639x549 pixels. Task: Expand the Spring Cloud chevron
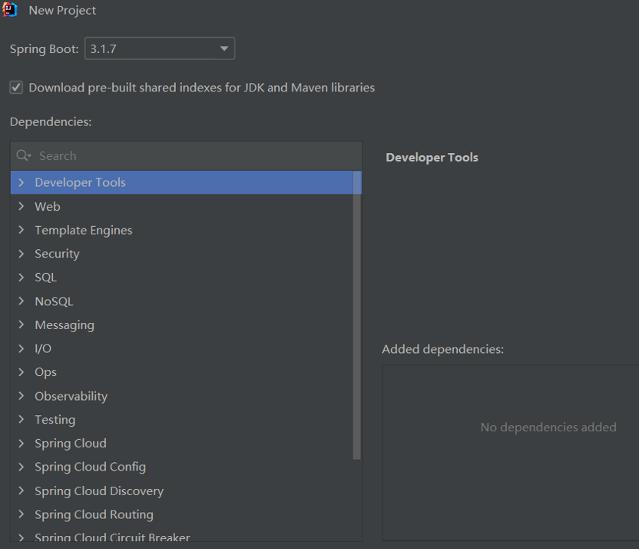tap(22, 444)
